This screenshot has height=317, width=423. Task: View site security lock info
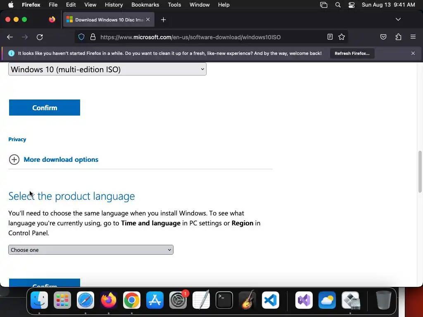[93, 37]
